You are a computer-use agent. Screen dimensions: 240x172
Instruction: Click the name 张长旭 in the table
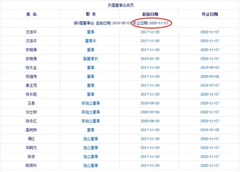[x=31, y=94]
